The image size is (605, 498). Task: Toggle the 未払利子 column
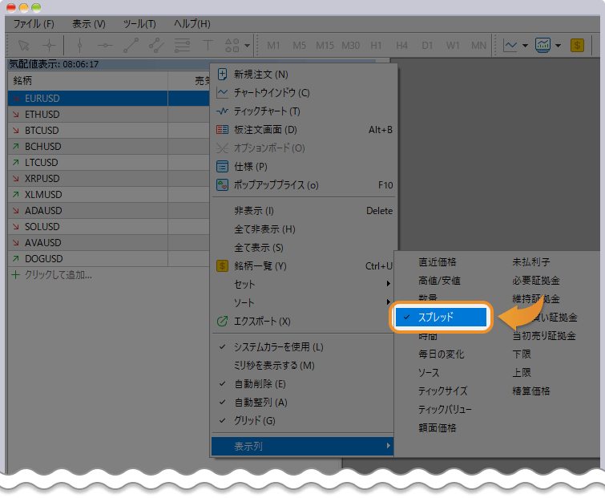[x=531, y=262]
